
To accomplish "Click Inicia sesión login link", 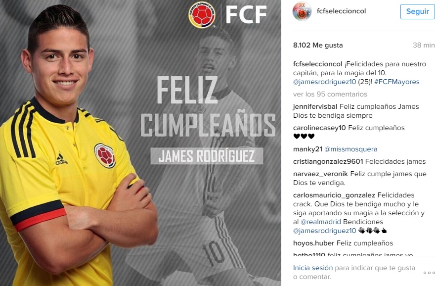I will (x=313, y=268).
